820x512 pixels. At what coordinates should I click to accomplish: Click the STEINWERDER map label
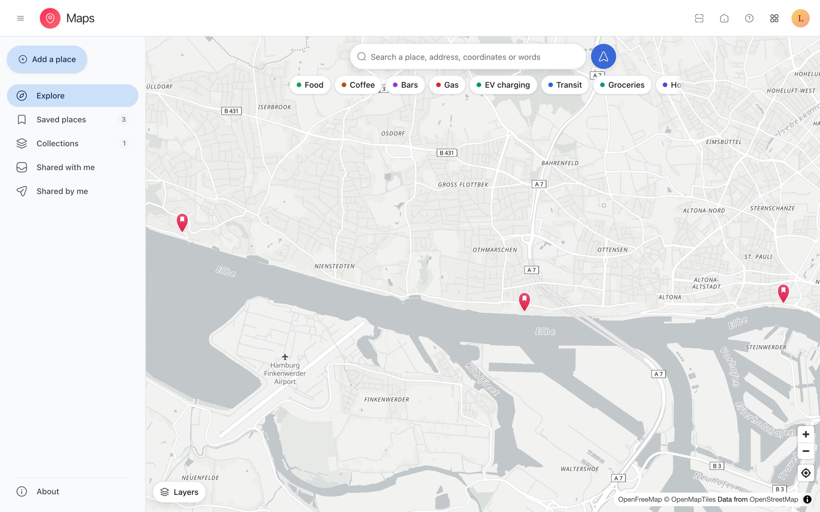(766, 347)
